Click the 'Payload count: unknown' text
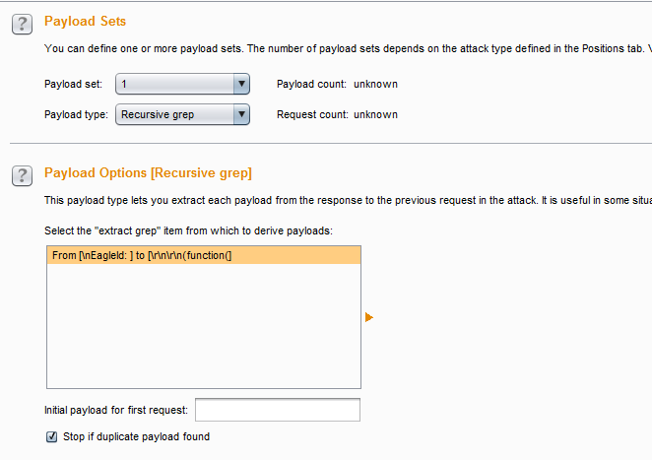 click(337, 85)
